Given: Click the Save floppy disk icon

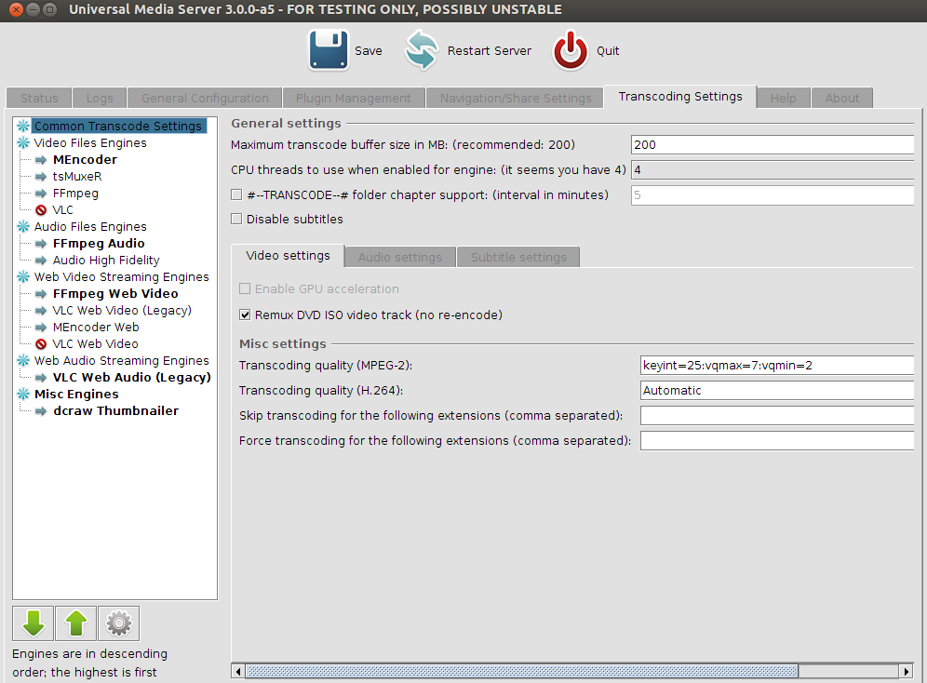Looking at the screenshot, I should click(329, 51).
